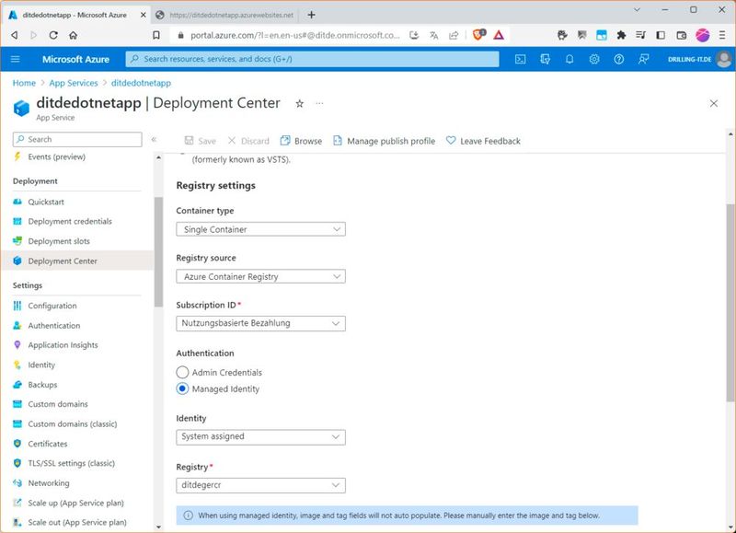This screenshot has height=533, width=736.
Task: Go to Configuration in the Settings section
Action: pyautogui.click(x=52, y=306)
